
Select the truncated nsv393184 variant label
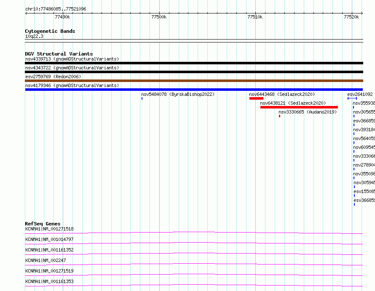click(x=364, y=130)
